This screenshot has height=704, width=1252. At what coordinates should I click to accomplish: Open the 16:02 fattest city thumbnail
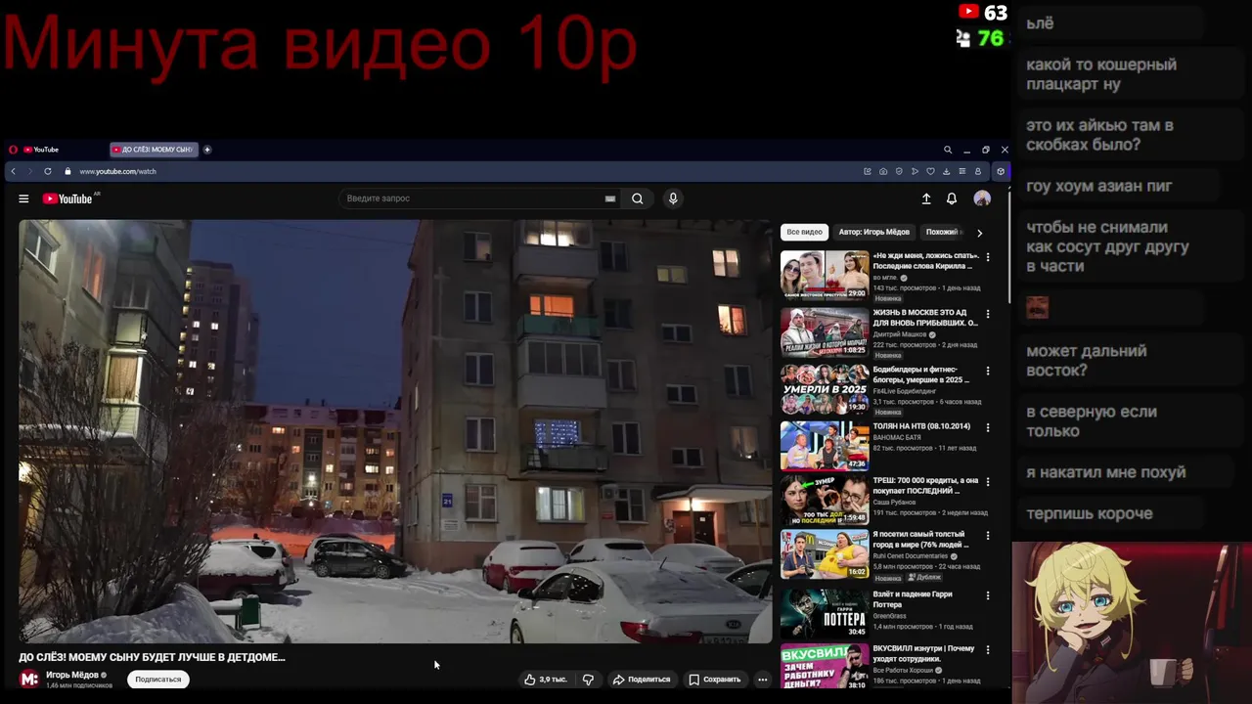[x=825, y=553]
